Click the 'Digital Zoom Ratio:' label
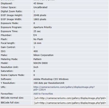Viewport: 109px width, 108px height. click(11, 12)
